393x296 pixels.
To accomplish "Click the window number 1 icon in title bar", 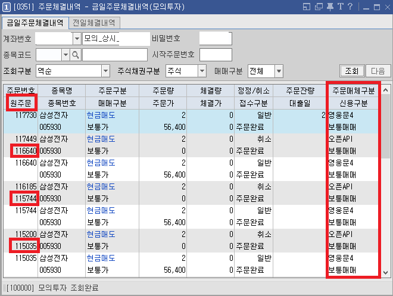I will click(x=6, y=7).
